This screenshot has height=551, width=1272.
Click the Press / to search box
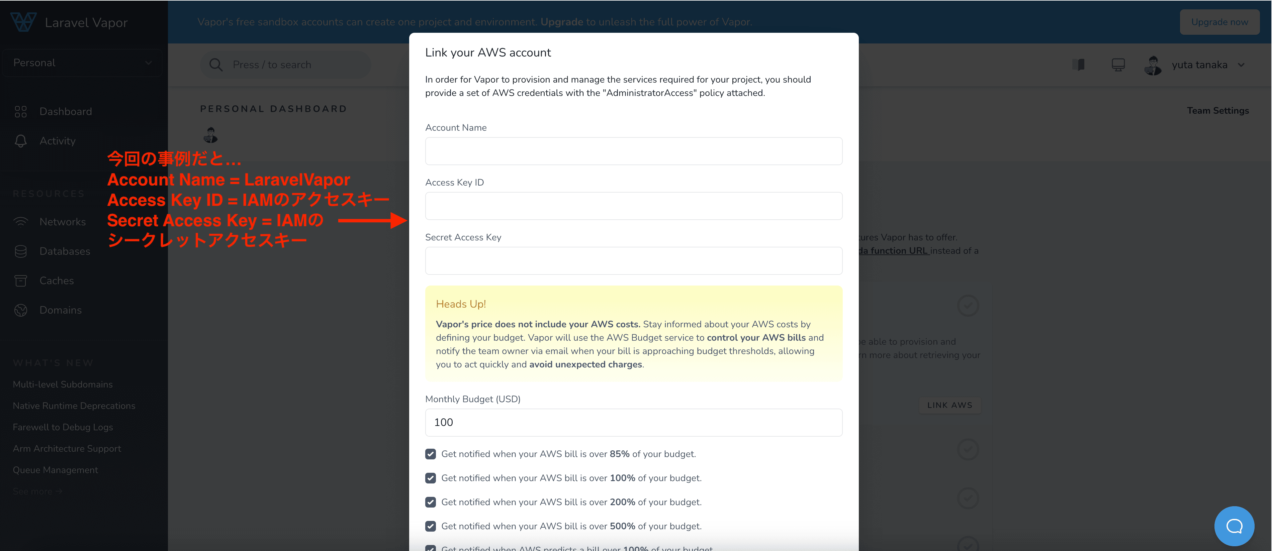pos(285,65)
